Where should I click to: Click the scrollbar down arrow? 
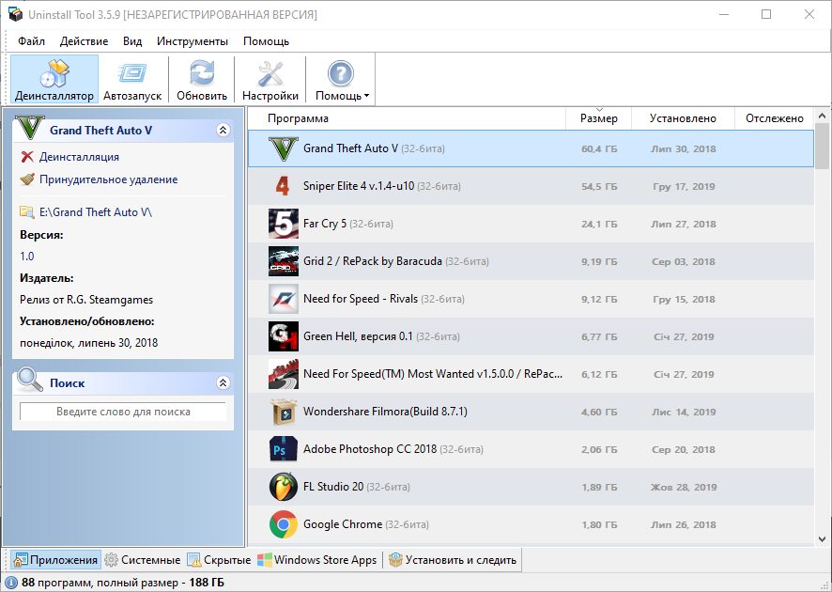tap(822, 538)
